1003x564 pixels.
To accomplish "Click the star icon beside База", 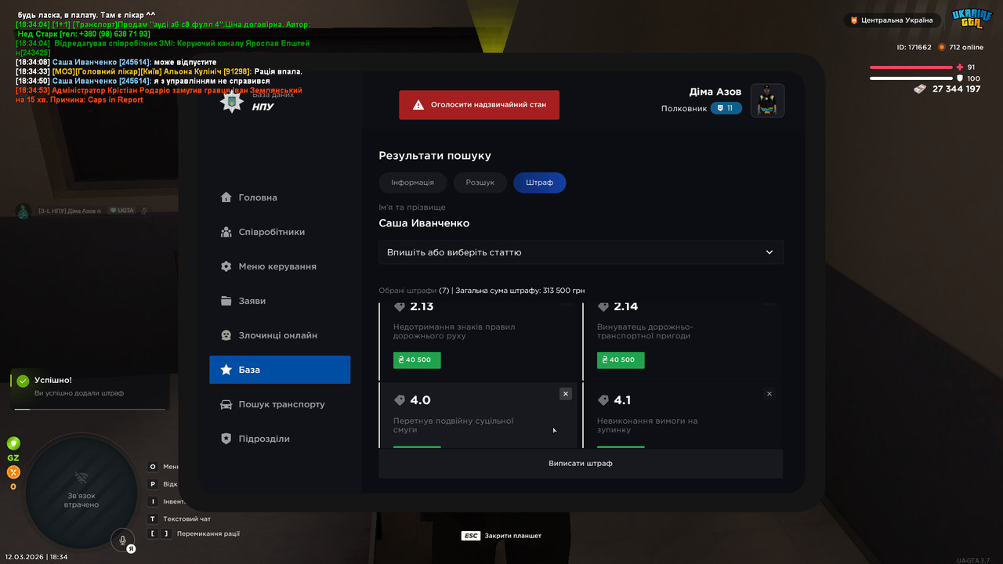I will click(x=226, y=370).
